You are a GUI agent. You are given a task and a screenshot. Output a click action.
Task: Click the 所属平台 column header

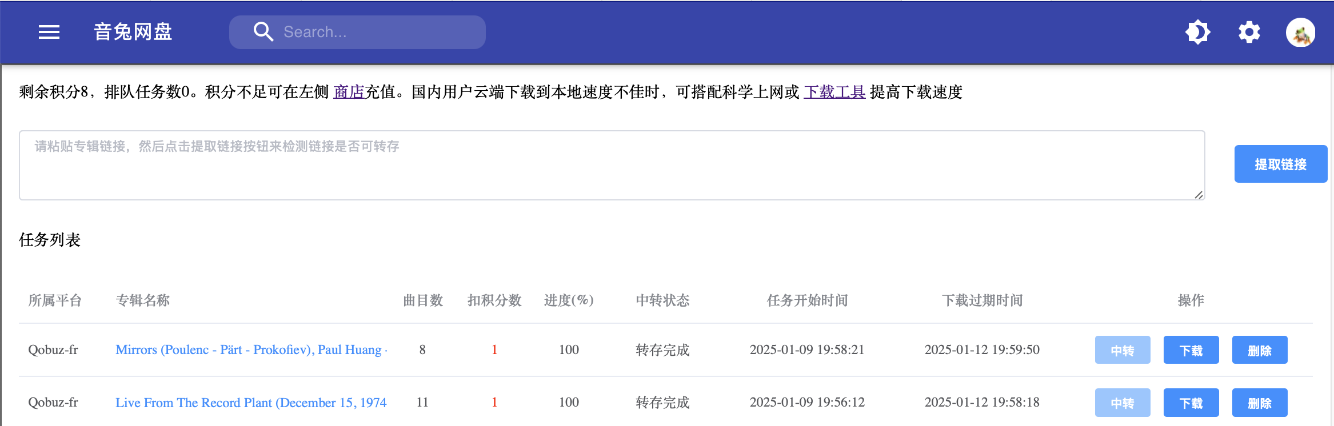click(55, 300)
